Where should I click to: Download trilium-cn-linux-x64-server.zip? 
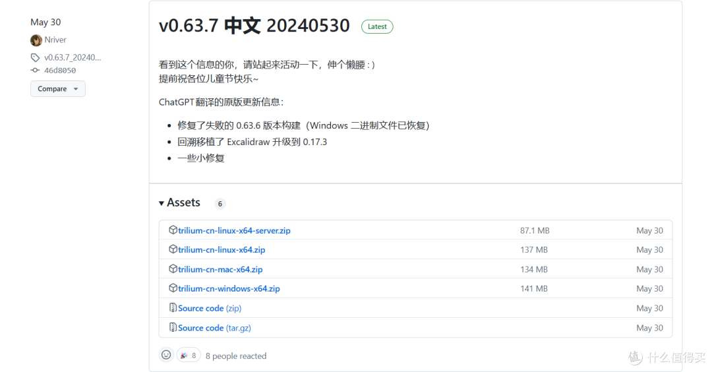click(234, 230)
